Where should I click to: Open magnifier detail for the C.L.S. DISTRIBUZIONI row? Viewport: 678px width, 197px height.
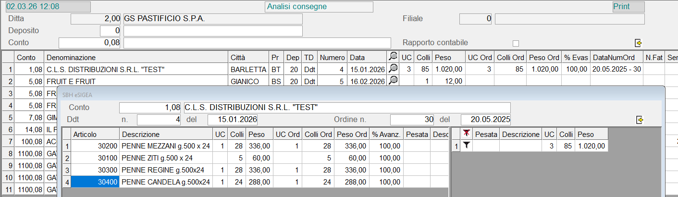coord(393,69)
